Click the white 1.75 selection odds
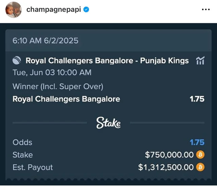The width and height of the screenshot is (217, 190). [x=197, y=99]
